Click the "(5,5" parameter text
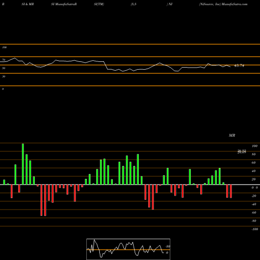The width and height of the screenshot is (260, 260). point(134,4)
